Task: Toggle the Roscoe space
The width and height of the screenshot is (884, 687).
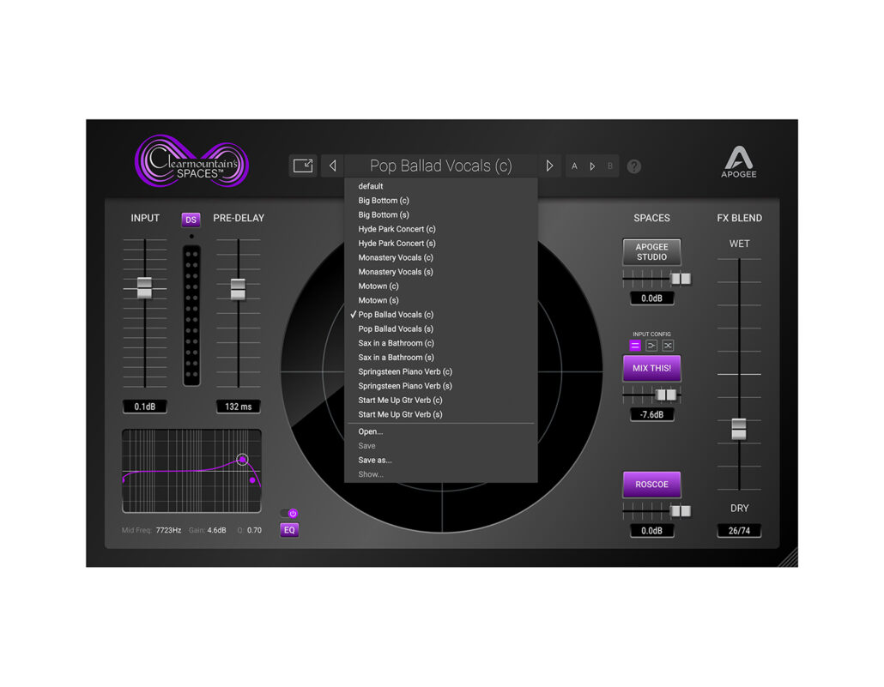Action: tap(651, 485)
